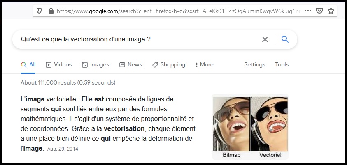
Task: Click the featured snippet text about image vectorielle
Action: click(x=108, y=124)
